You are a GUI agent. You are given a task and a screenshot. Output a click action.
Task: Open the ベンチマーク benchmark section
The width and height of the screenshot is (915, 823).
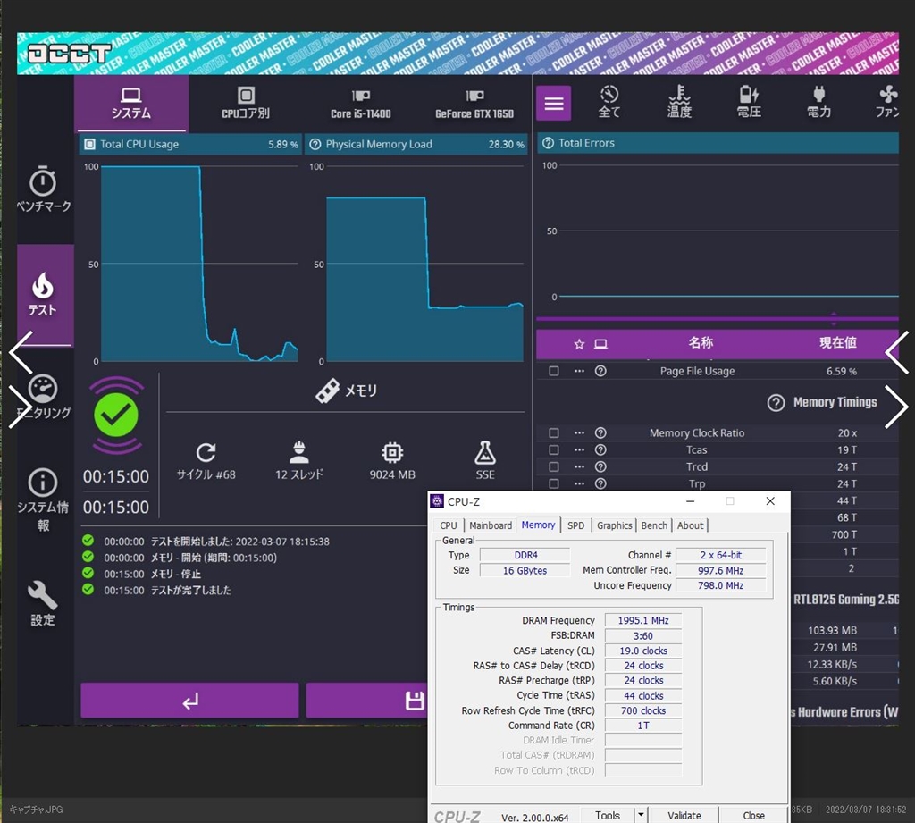point(43,189)
